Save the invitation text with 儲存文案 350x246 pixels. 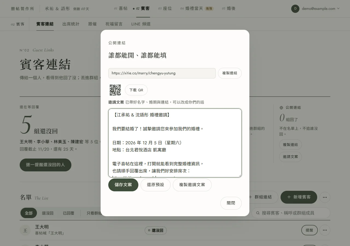click(x=123, y=185)
